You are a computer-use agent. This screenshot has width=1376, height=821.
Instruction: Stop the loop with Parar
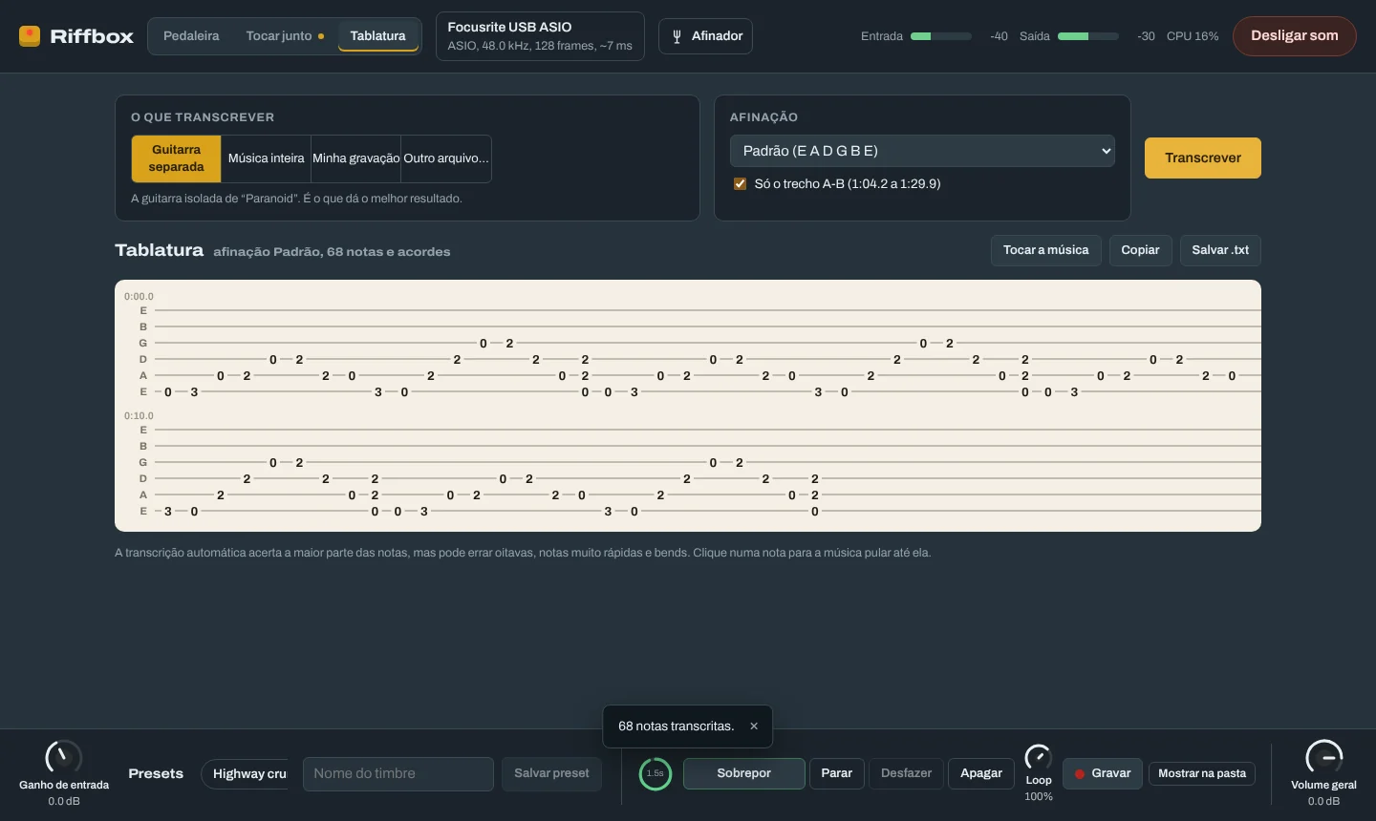(837, 773)
